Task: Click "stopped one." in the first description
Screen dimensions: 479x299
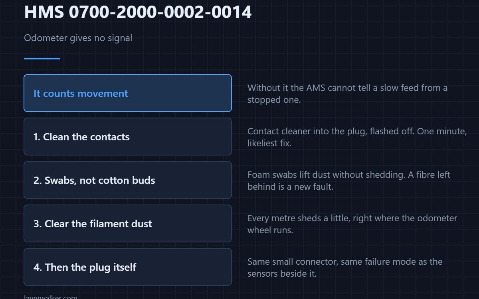Action: 274,100
